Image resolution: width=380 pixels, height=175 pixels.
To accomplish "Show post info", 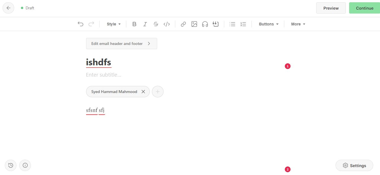I will tap(25, 165).
